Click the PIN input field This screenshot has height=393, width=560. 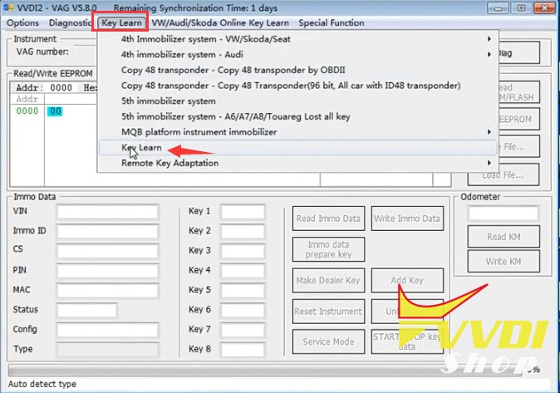click(107, 271)
